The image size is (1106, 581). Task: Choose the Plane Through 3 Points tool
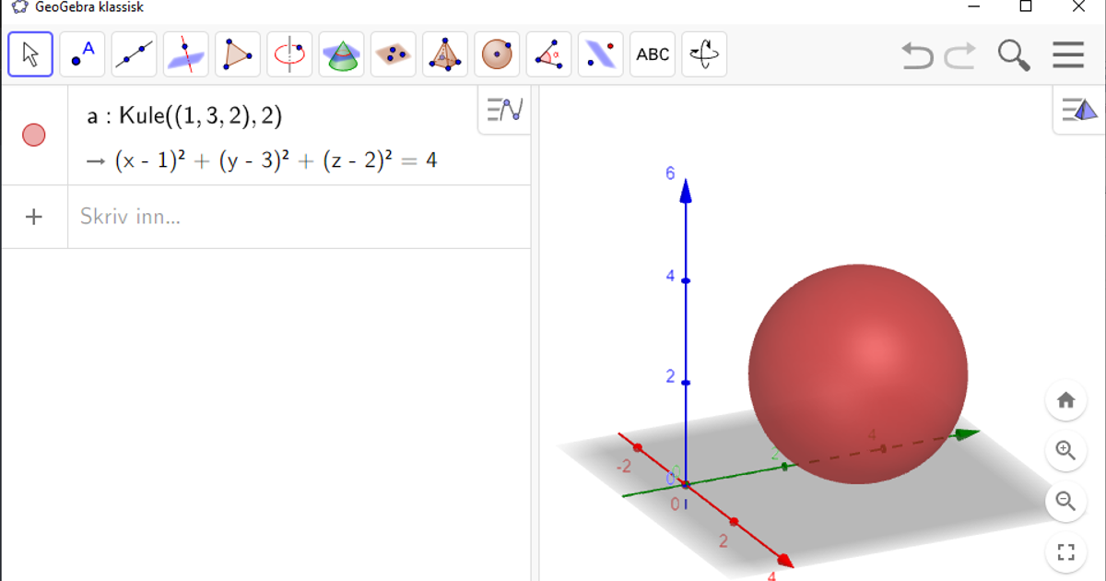(x=392, y=54)
